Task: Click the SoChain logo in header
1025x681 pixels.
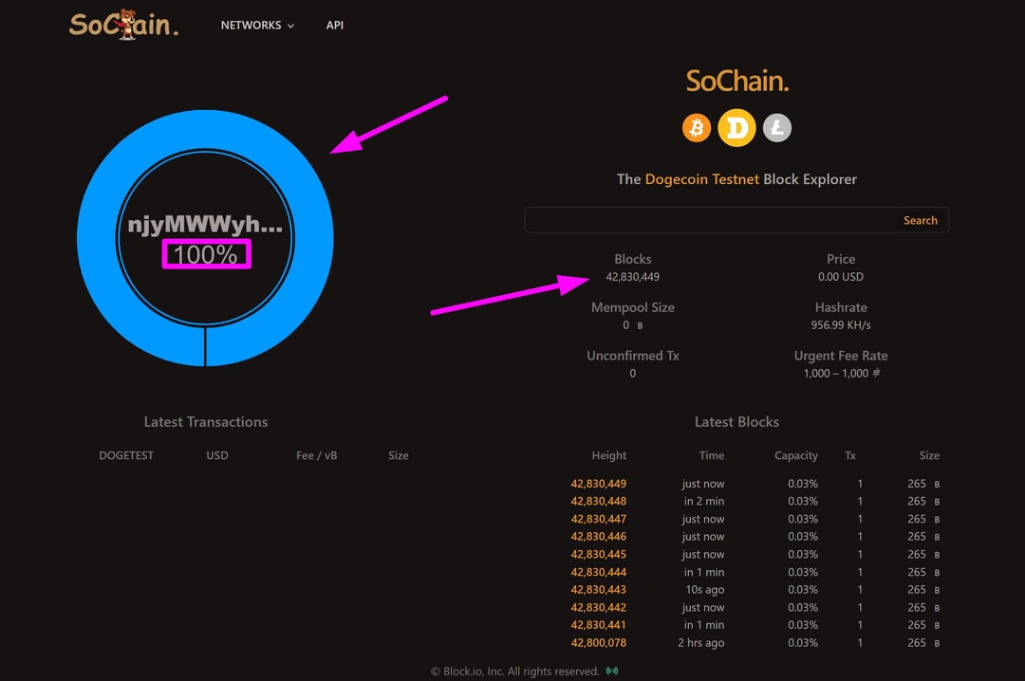Action: 123,25
